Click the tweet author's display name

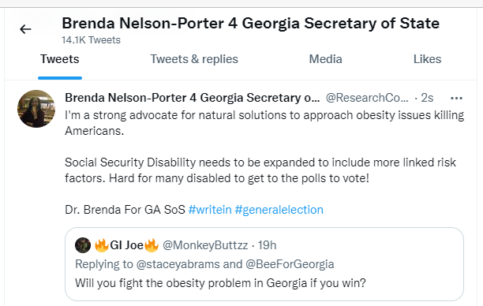[x=193, y=98]
